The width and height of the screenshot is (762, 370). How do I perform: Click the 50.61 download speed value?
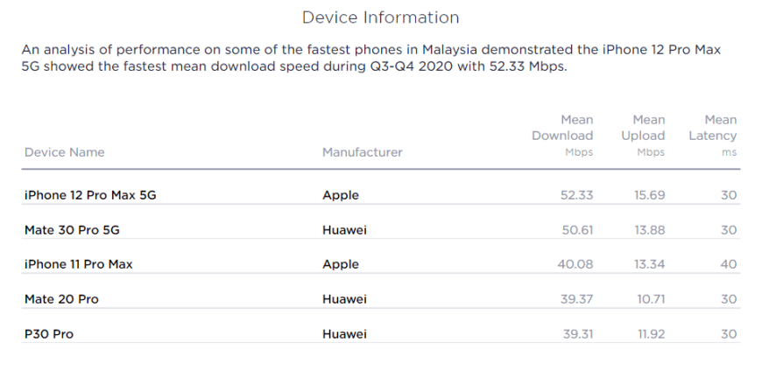(577, 230)
